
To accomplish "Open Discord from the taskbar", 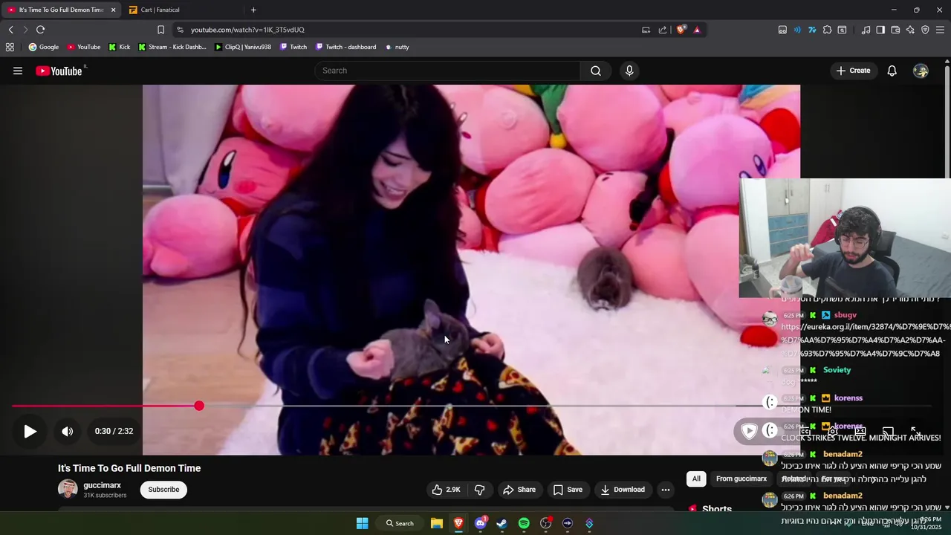I will tap(480, 523).
